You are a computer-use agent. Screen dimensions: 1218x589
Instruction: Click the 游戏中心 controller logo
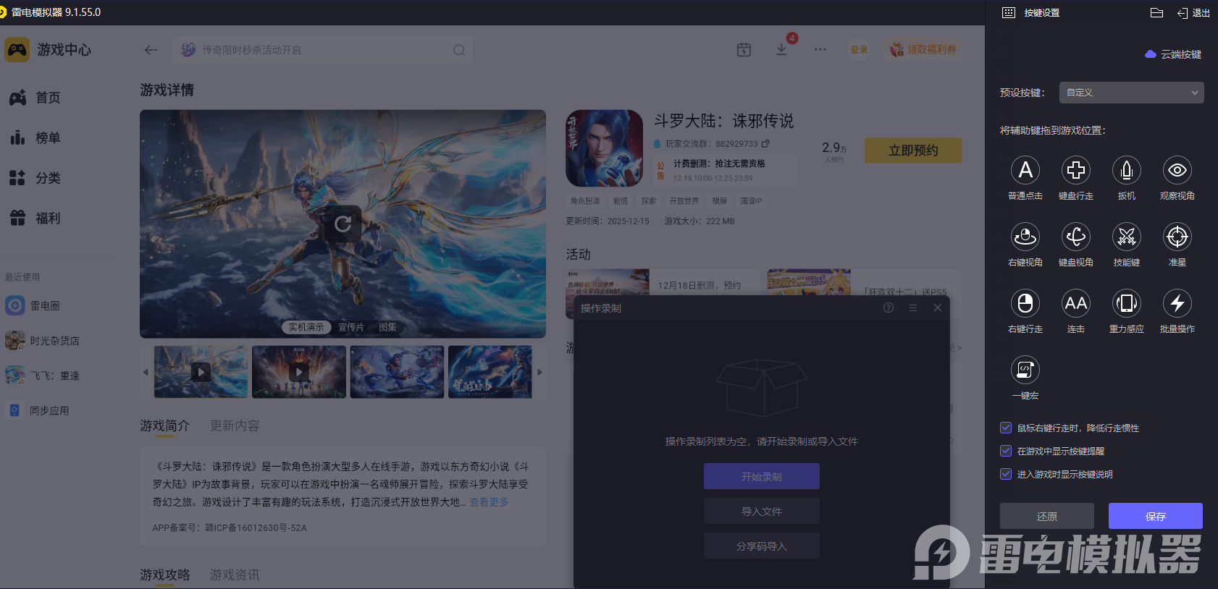[17, 50]
